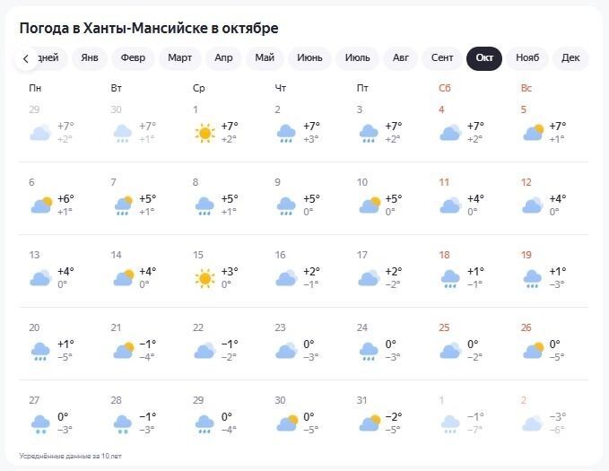The image size is (609, 471).
Task: Switch to the Нояб month tab
Action: (527, 58)
